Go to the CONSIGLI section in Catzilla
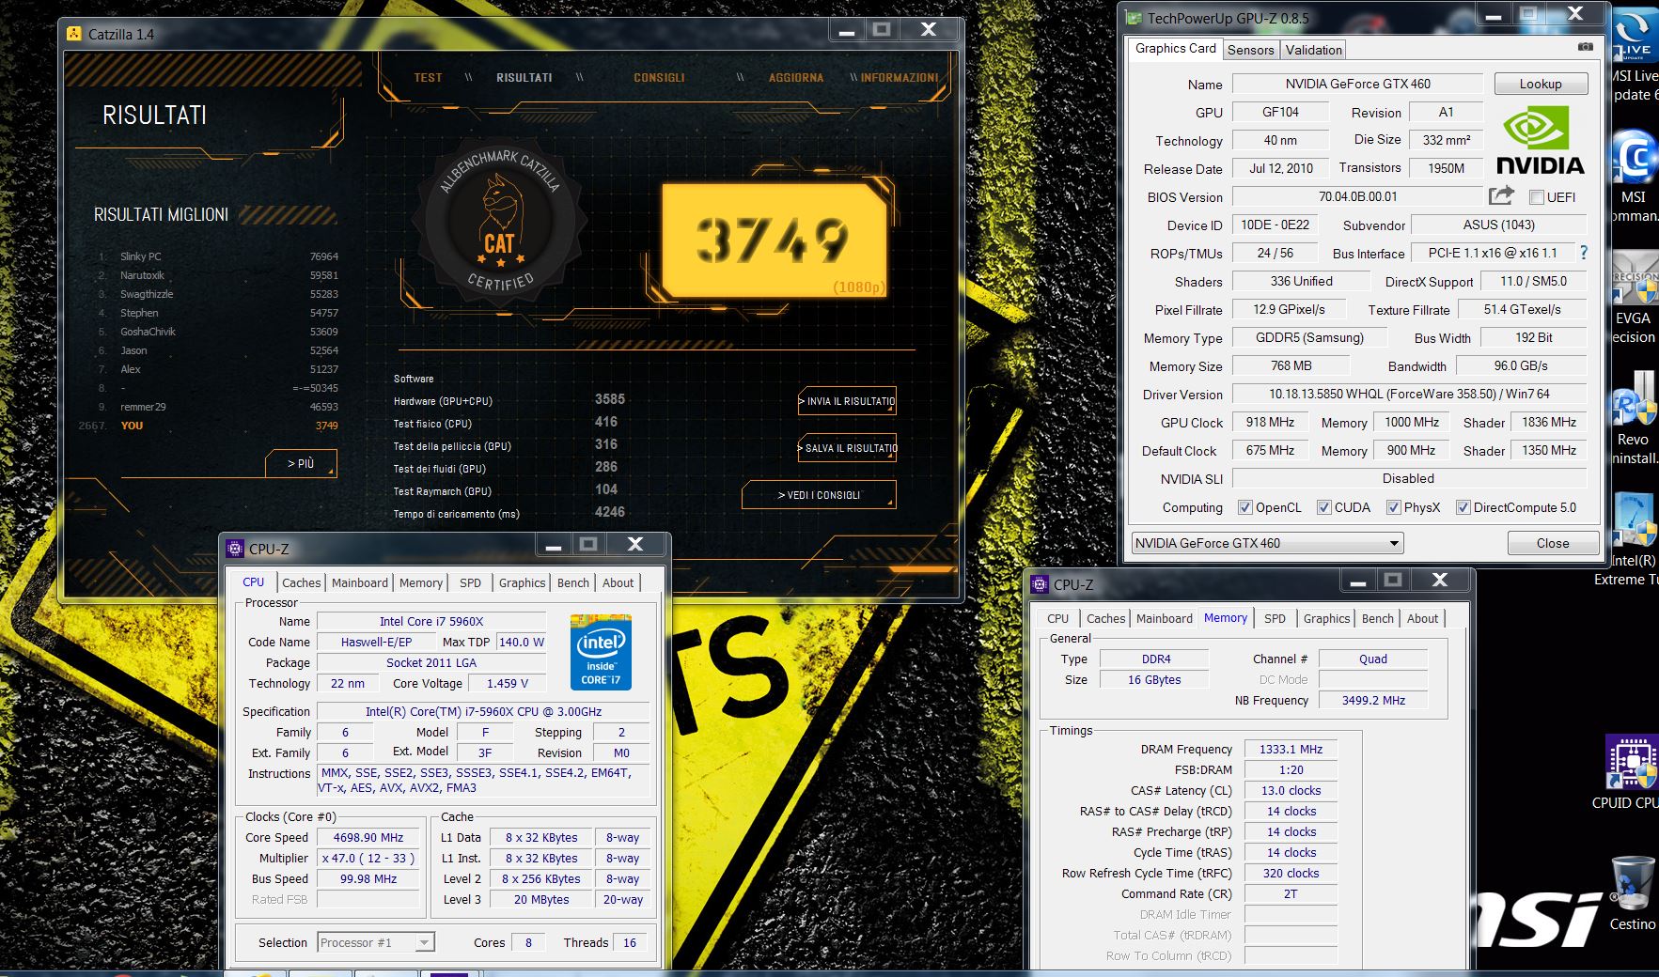Screen dimensions: 1659x977 tap(659, 78)
